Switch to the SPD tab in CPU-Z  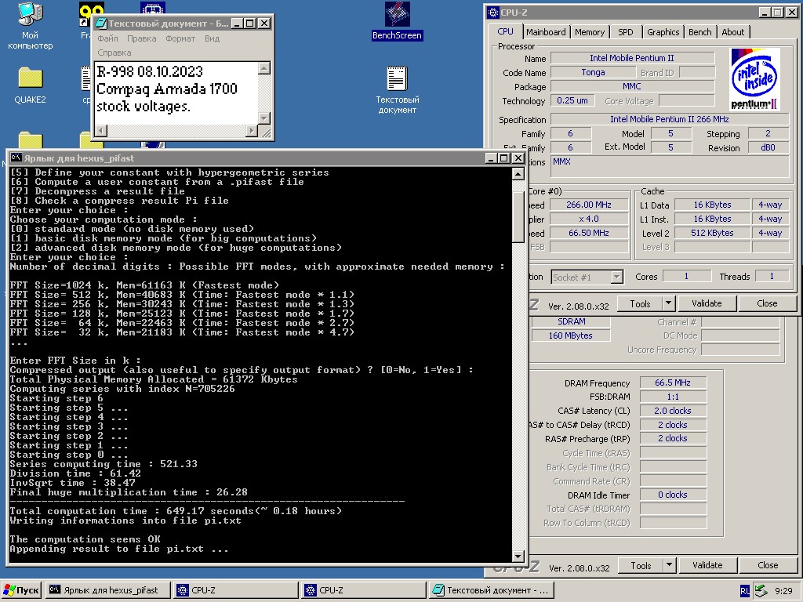click(625, 32)
